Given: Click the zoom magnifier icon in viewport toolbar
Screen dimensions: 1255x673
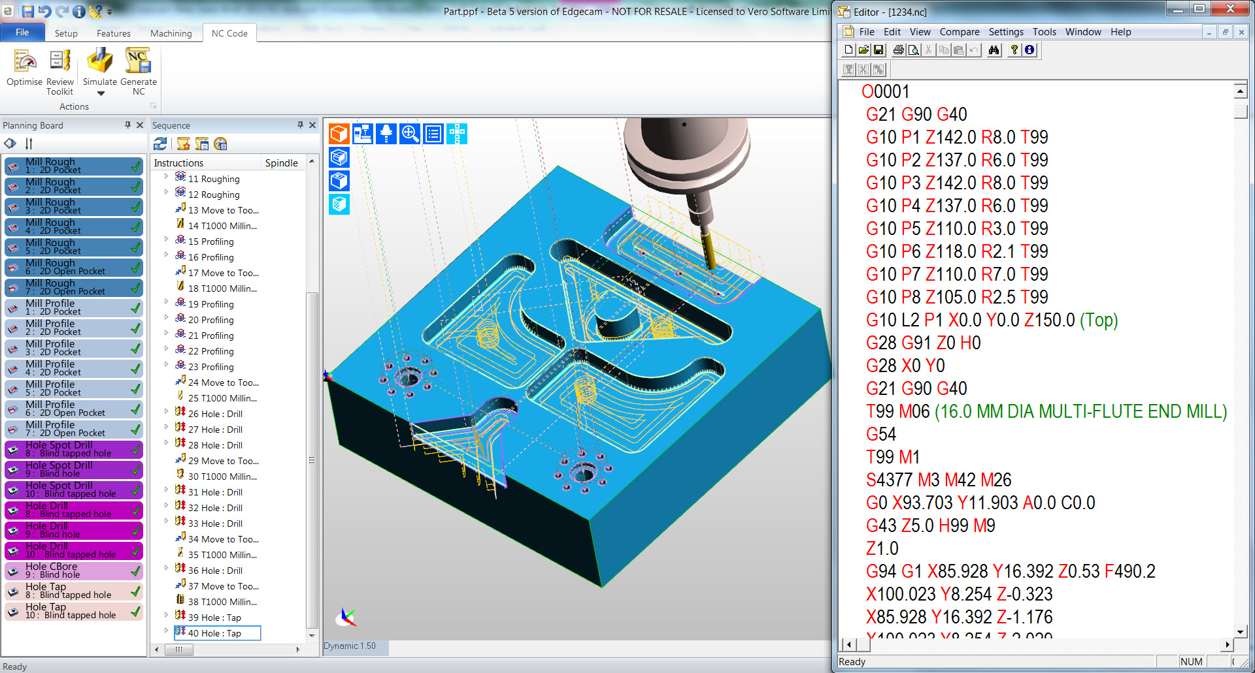Looking at the screenshot, I should point(410,134).
